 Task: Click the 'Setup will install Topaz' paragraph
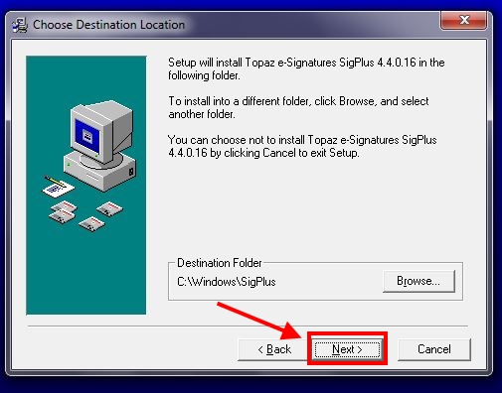(306, 68)
